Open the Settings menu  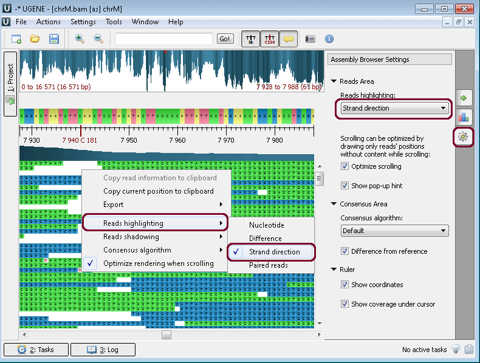coord(83,22)
